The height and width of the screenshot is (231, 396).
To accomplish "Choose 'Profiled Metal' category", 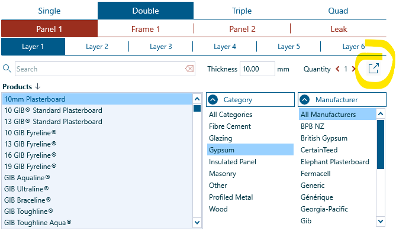I will [x=250, y=197].
